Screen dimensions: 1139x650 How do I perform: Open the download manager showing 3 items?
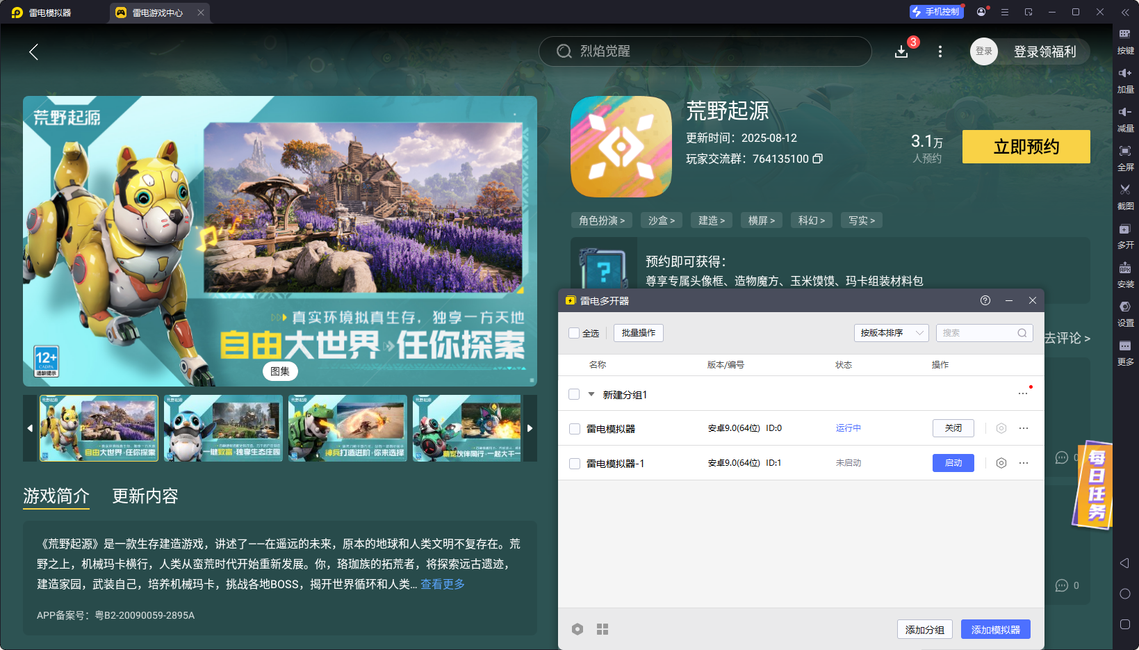coord(901,51)
